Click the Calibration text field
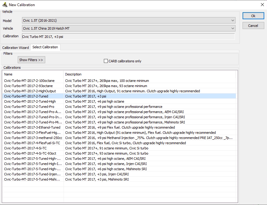The height and width of the screenshot is (205, 267). 128,37
